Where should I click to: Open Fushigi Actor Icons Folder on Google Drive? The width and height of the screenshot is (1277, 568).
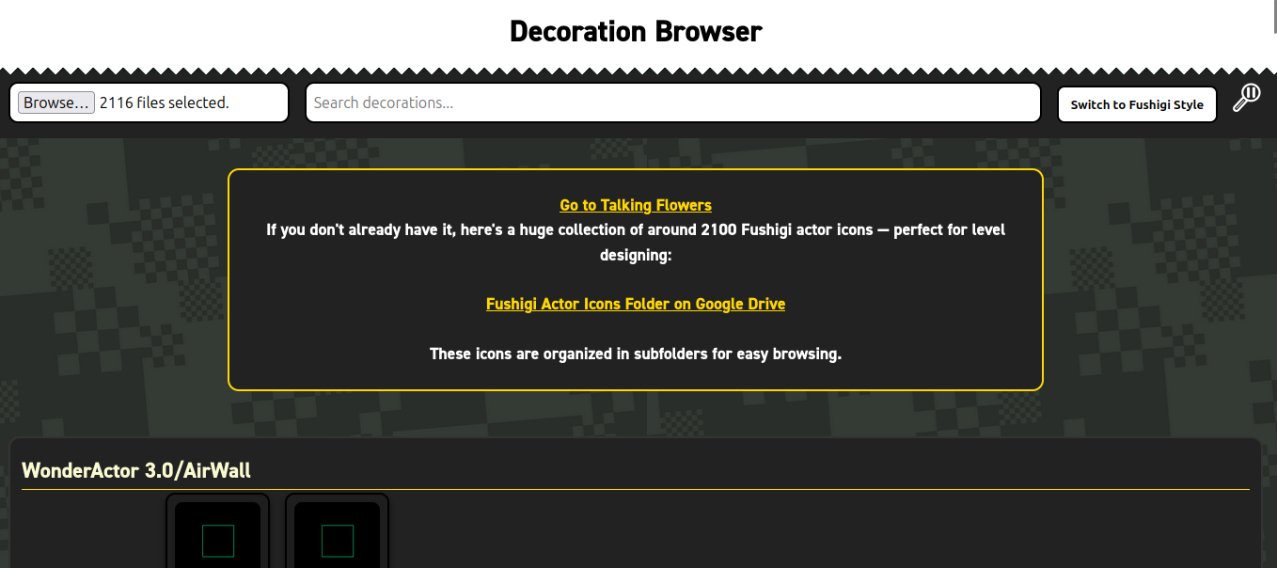point(635,304)
